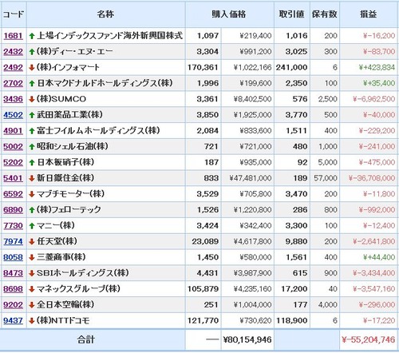
Task: Click red down arrow beside 全日本空輸
Action: [32, 305]
